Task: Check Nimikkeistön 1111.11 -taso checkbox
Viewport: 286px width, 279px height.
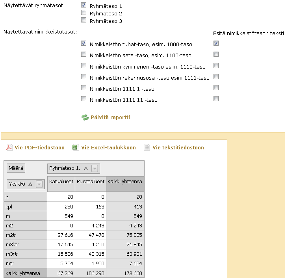Action: coord(84,99)
